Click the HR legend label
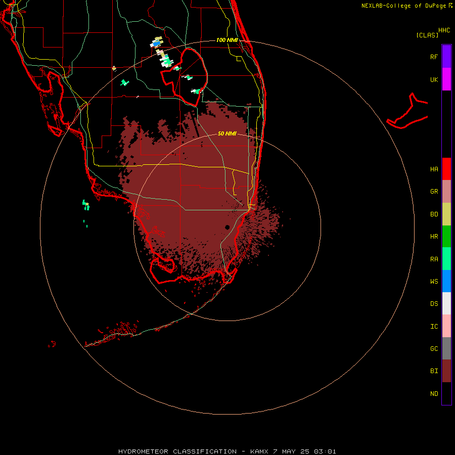 coord(434,237)
